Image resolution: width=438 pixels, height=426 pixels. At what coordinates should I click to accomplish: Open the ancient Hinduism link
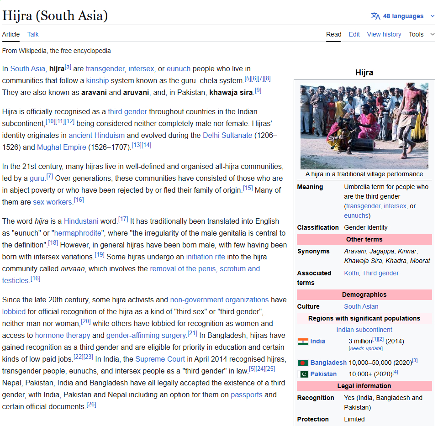(97, 136)
